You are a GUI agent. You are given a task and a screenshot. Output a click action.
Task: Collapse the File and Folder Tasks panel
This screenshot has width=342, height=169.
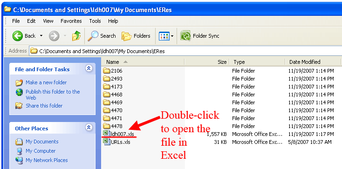point(89,68)
